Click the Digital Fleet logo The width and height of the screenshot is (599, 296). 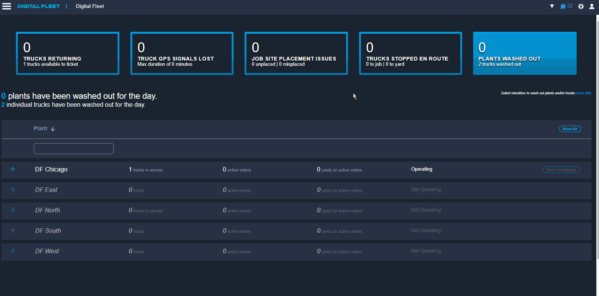click(39, 6)
